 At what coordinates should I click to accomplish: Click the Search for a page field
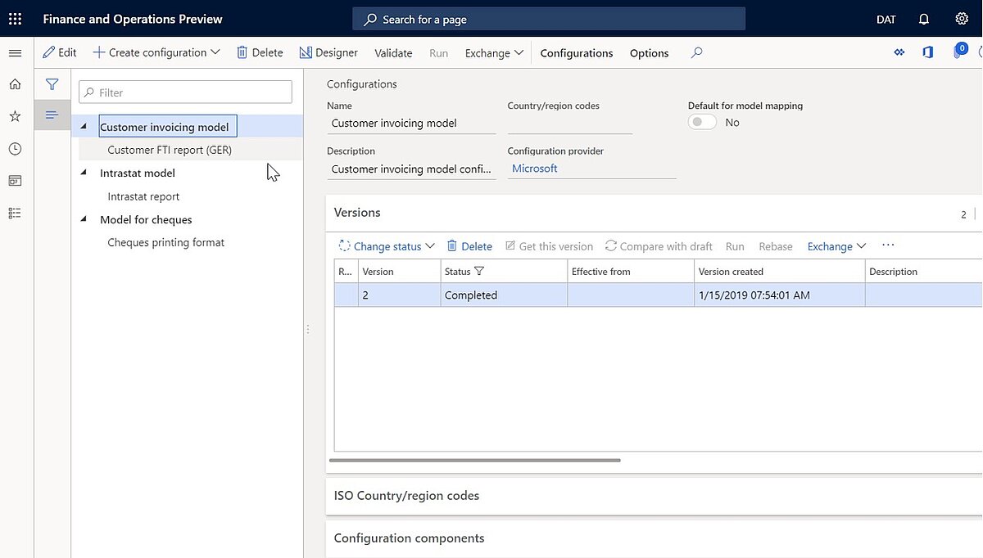pos(549,19)
